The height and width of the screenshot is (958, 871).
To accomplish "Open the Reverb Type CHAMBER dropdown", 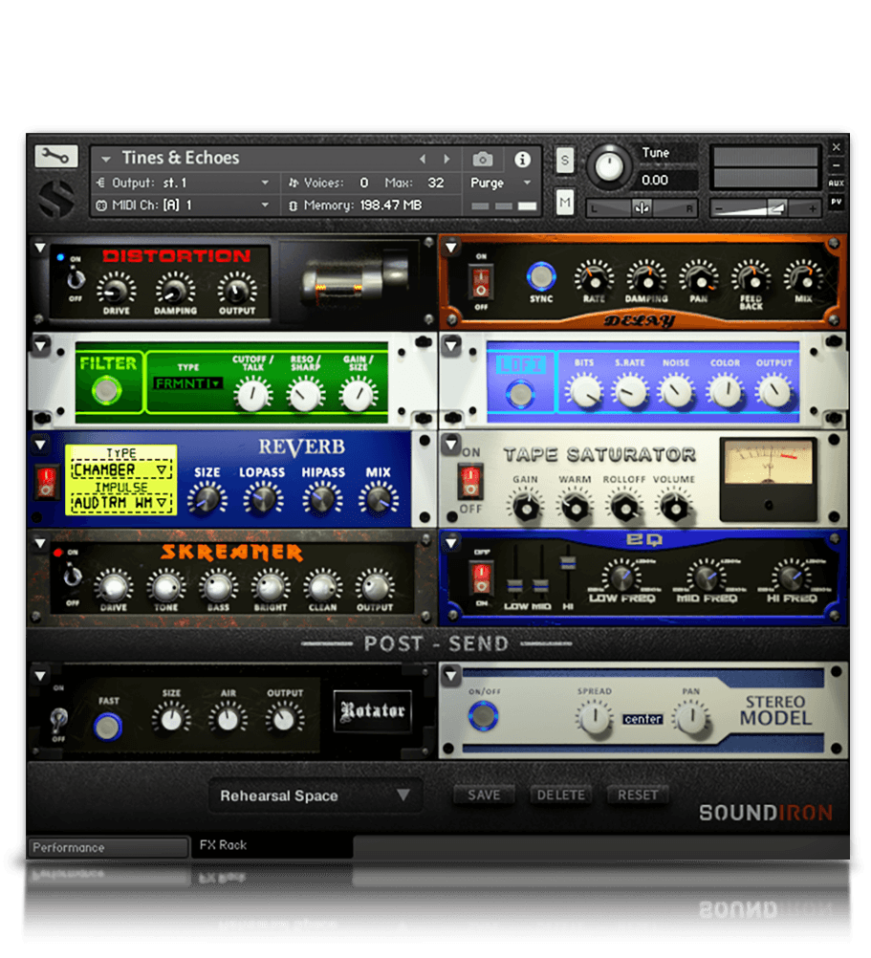I will 120,469.
